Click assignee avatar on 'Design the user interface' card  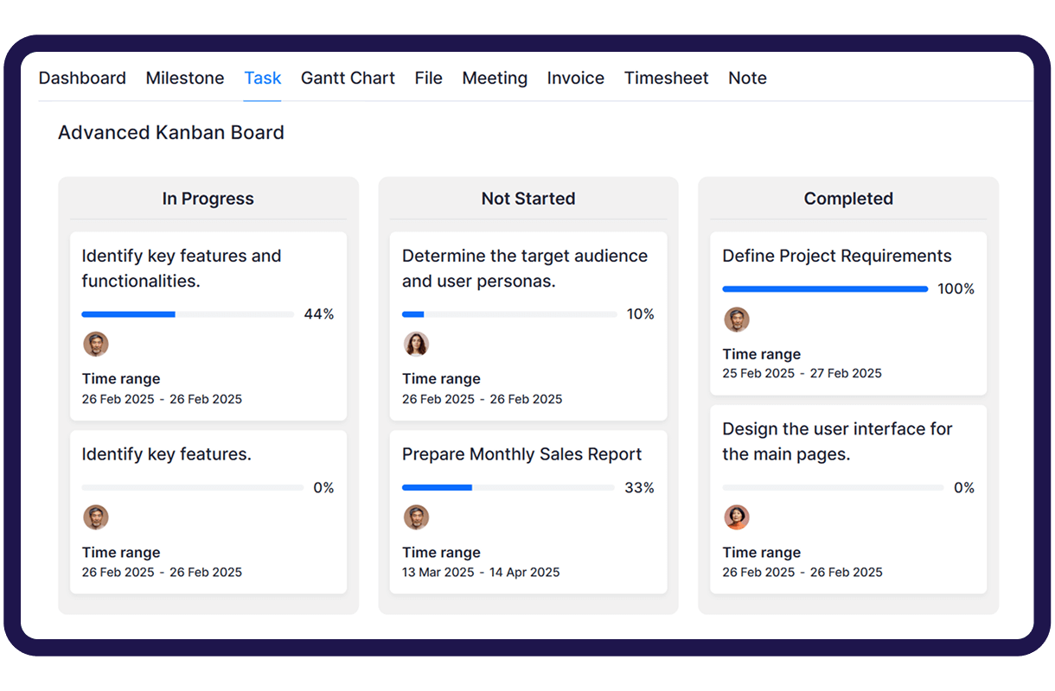point(736,517)
